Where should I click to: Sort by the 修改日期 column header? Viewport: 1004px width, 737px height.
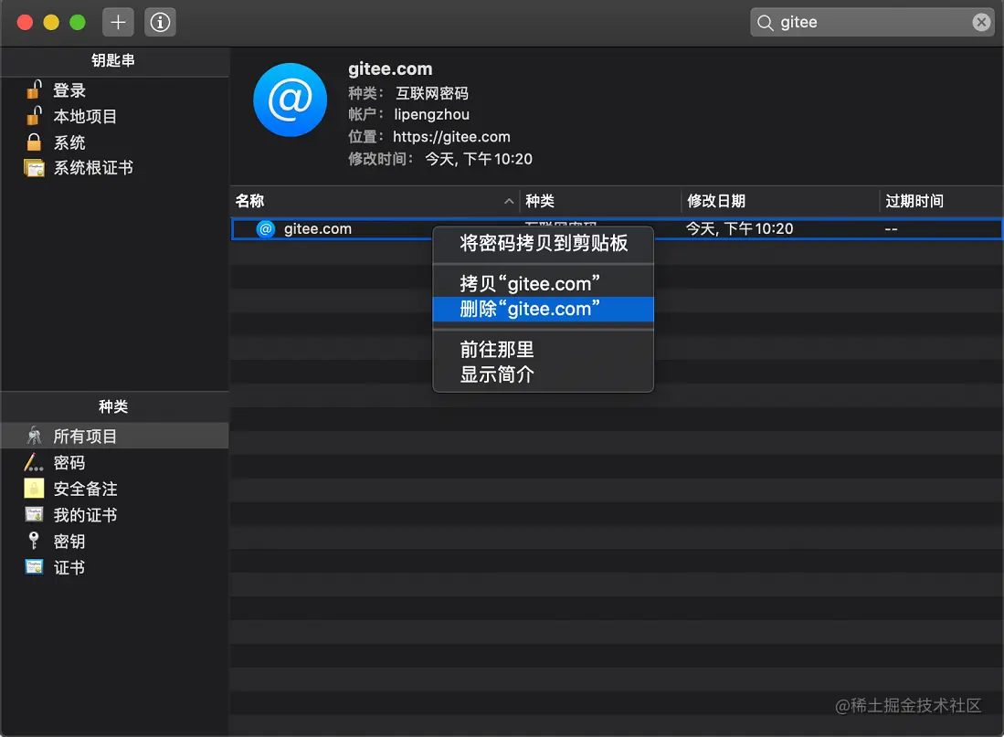pyautogui.click(x=780, y=201)
